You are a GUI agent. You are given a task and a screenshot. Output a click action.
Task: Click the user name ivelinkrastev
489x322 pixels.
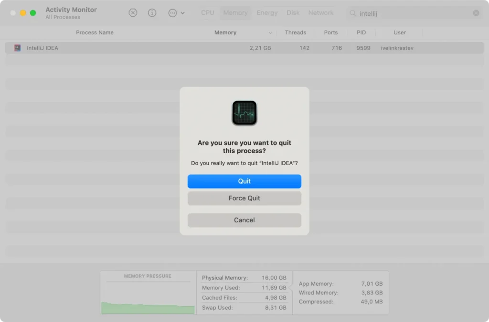click(x=397, y=48)
